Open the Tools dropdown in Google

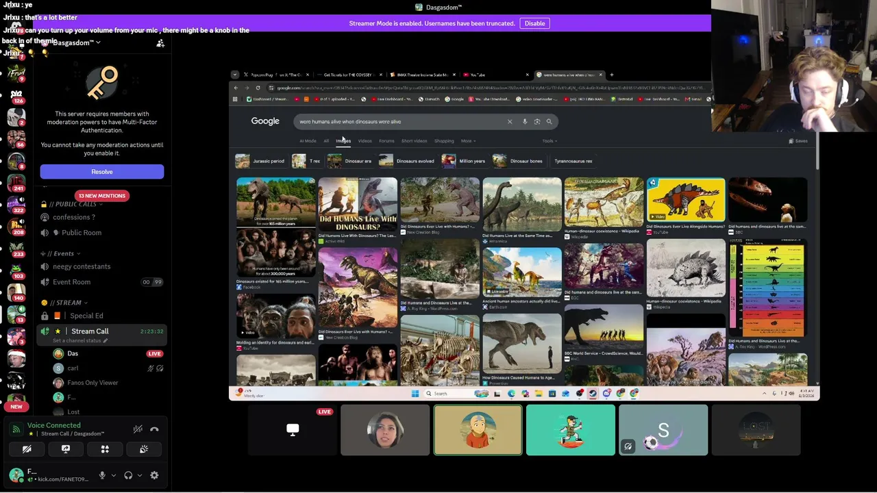point(549,141)
